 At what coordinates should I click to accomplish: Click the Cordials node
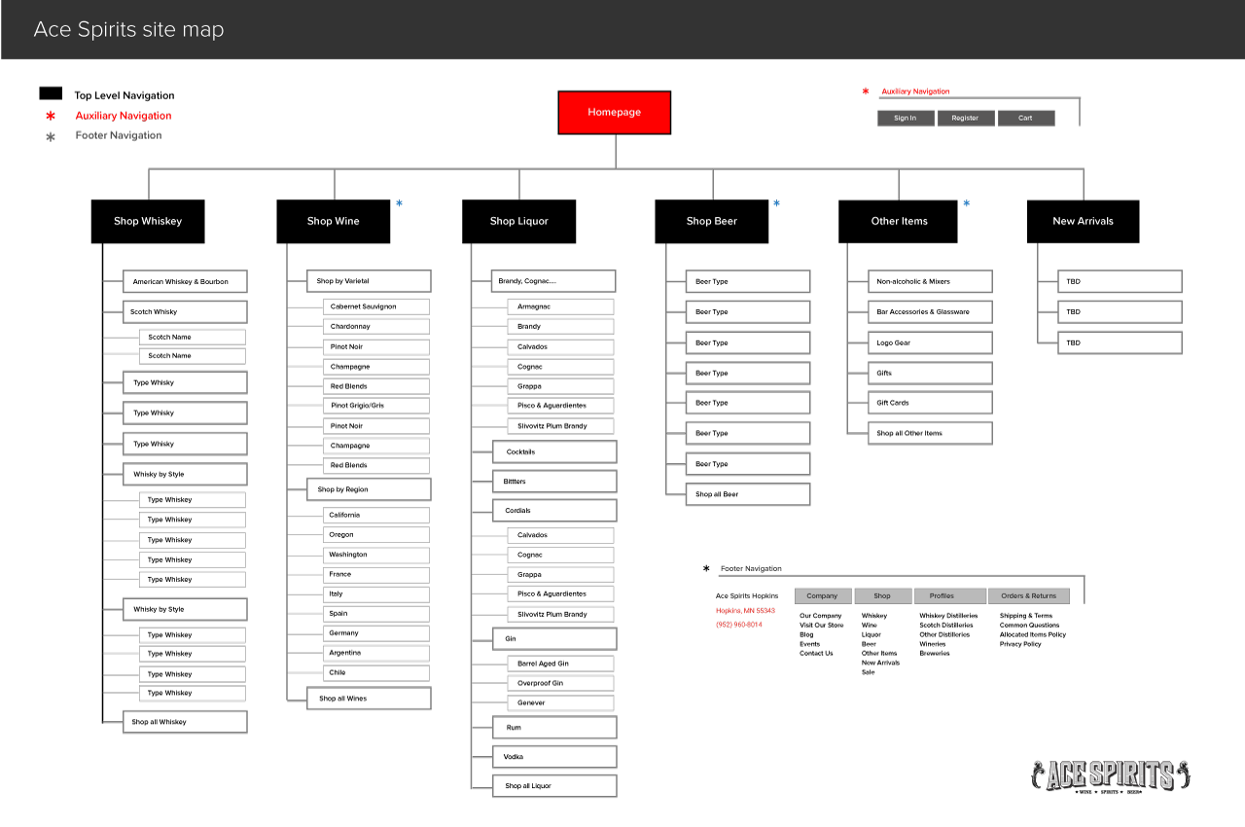tap(554, 511)
